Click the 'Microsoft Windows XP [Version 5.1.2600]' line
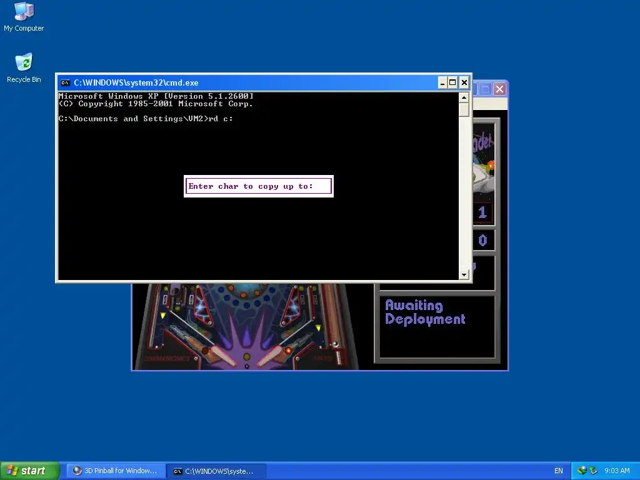640x480 pixels. (156, 96)
